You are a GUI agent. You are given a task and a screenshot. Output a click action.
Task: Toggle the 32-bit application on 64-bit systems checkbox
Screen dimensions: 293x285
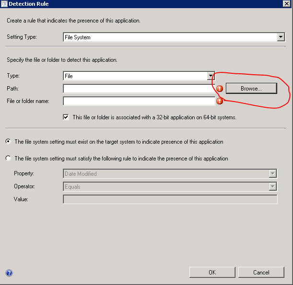(66, 117)
